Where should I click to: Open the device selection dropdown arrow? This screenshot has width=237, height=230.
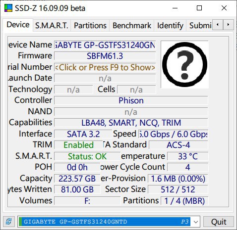tap(196, 222)
